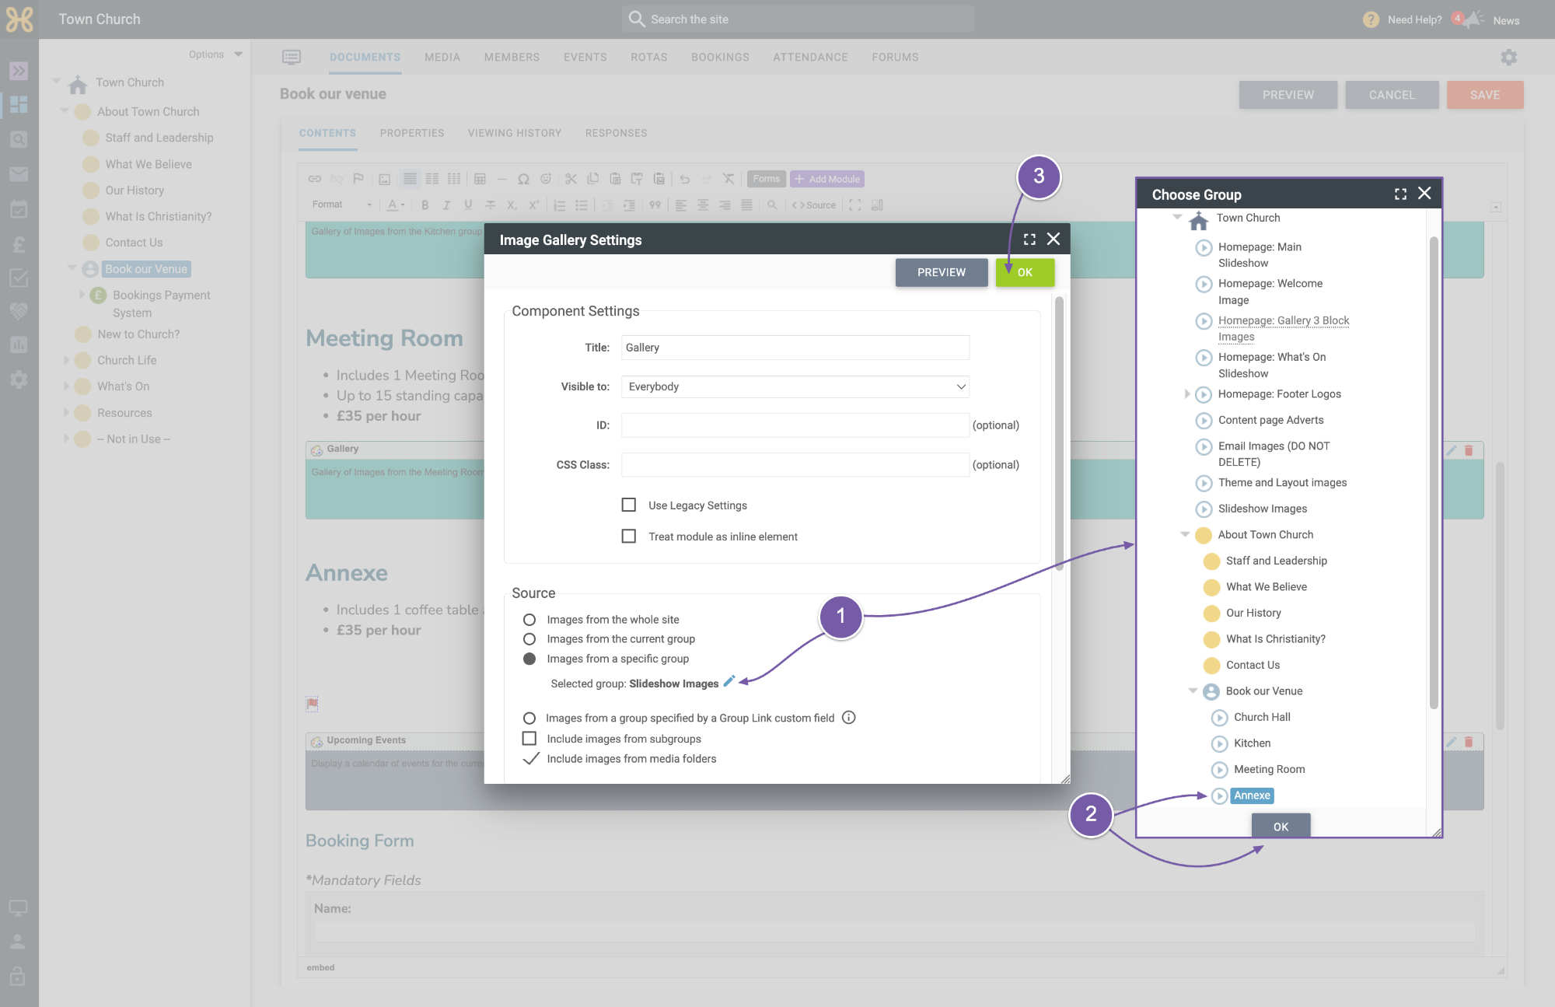The height and width of the screenshot is (1007, 1555).
Task: Open the settings gear in top bar
Action: 1508,57
